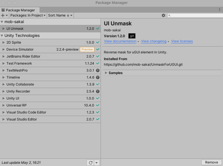Click the git source tag

[x=132, y=36]
